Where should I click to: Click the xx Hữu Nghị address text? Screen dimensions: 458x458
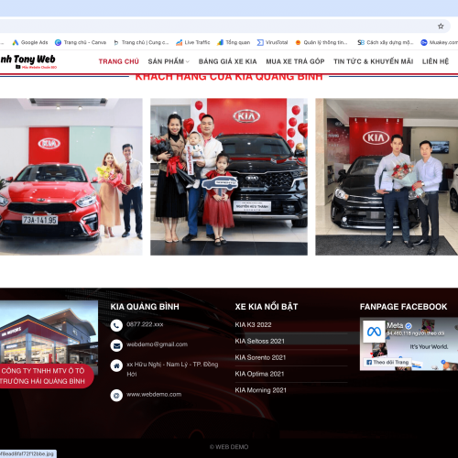pos(172,369)
